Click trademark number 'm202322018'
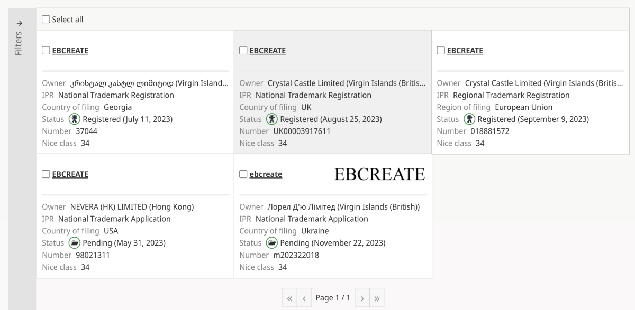This screenshot has width=635, height=310. 296,255
